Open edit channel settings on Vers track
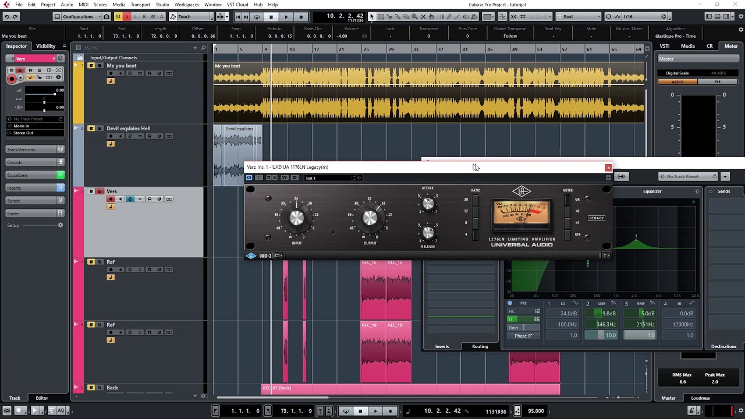745x419 pixels. pyautogui.click(x=130, y=199)
